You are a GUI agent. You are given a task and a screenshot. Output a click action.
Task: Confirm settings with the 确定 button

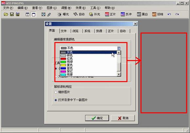pyautogui.click(x=97, y=118)
